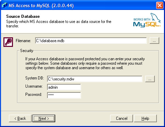Proceed with the Next button
The height and width of the screenshot is (127, 165).
44,118
